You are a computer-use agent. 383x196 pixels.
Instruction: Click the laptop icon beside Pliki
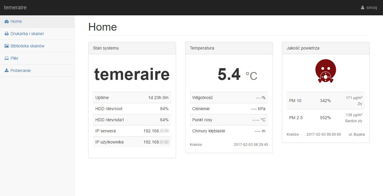[x=7, y=59]
